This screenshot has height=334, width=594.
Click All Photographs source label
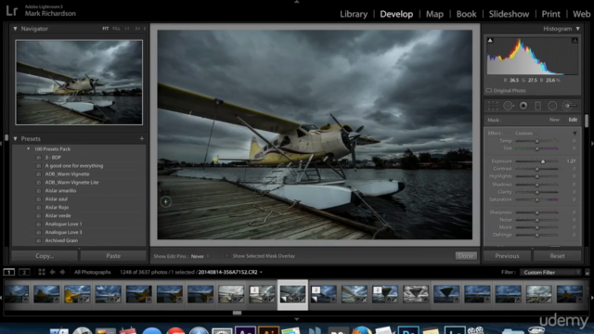coord(93,272)
